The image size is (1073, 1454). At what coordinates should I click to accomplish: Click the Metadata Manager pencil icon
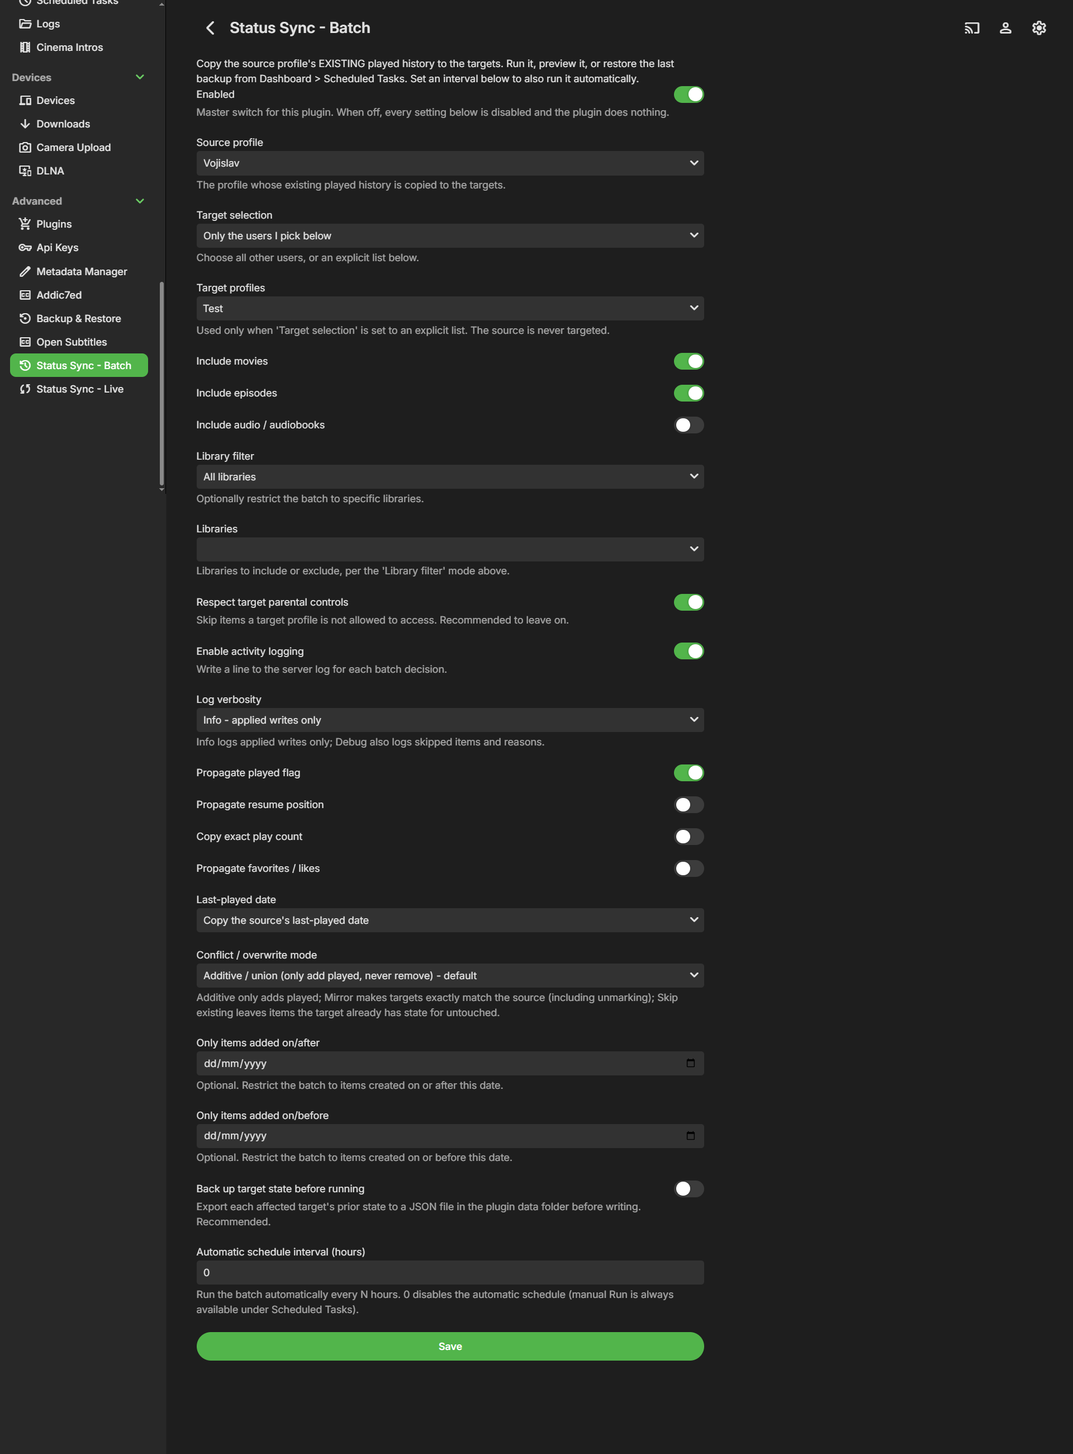[25, 272]
